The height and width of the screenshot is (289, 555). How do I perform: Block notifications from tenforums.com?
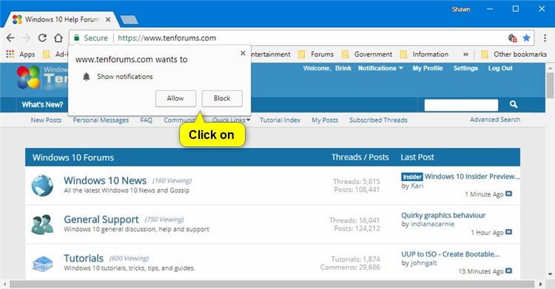coord(222,98)
